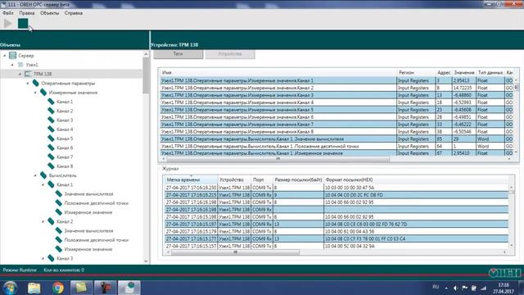Open Google Chrome from taskbar
Image resolution: width=524 pixels, height=295 pixels.
(58, 288)
